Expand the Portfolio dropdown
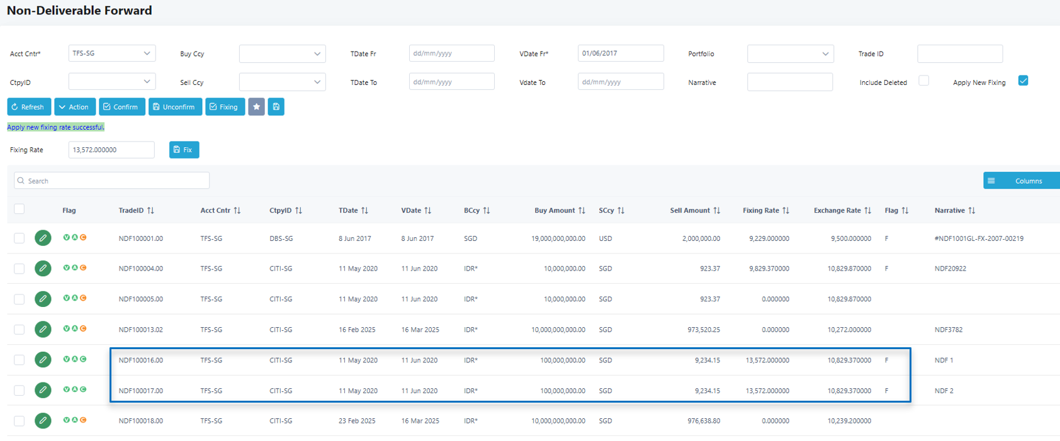The width and height of the screenshot is (1060, 441). 790,54
